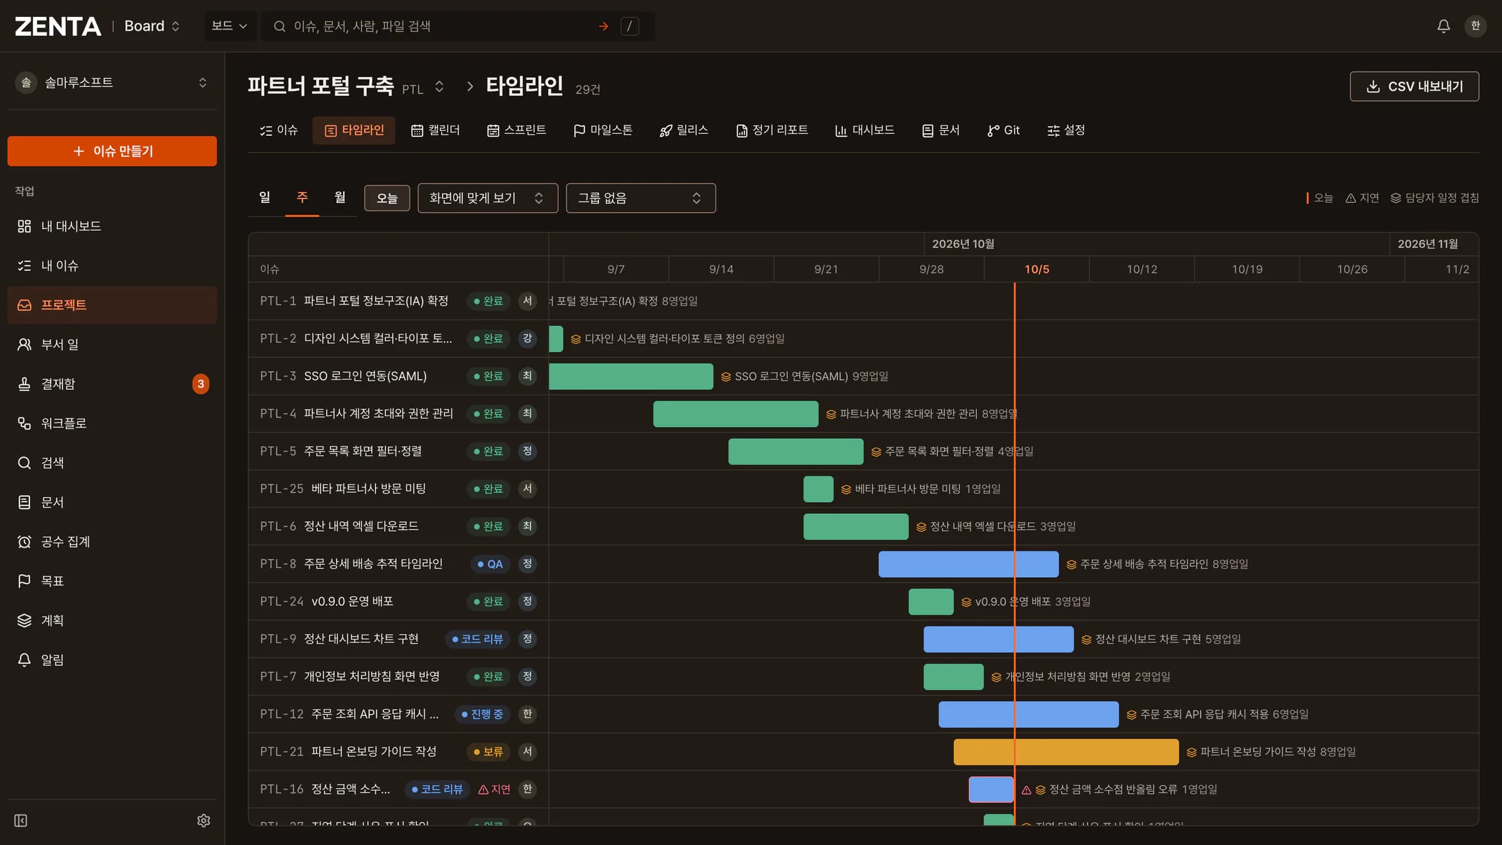The height and width of the screenshot is (845, 1502).
Task: Open the 마일스톤 tab
Action: click(x=603, y=130)
